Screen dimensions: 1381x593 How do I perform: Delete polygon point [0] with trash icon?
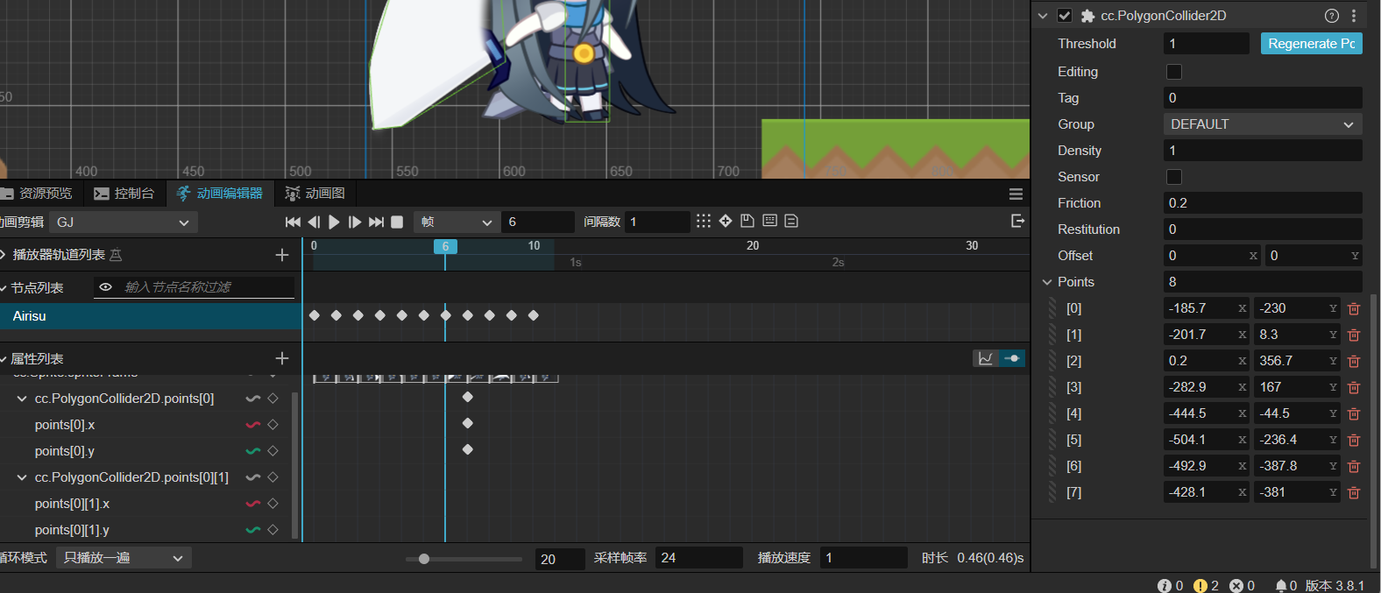click(1354, 308)
